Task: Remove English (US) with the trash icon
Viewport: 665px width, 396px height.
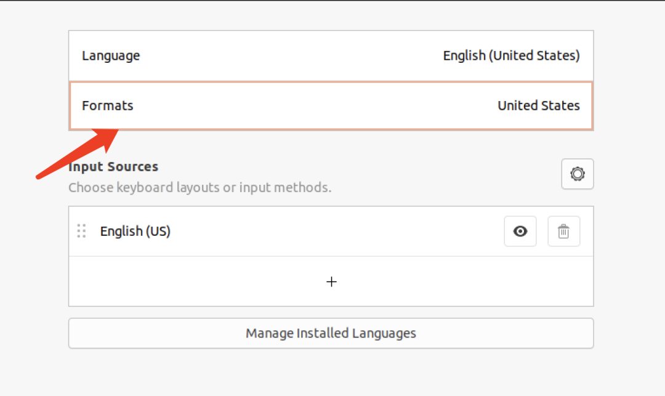Action: click(563, 232)
